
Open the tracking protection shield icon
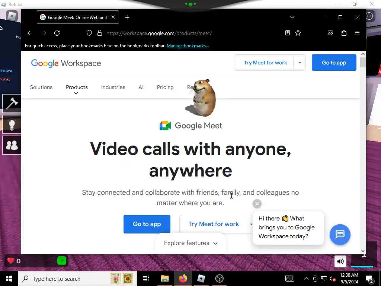pos(89,33)
